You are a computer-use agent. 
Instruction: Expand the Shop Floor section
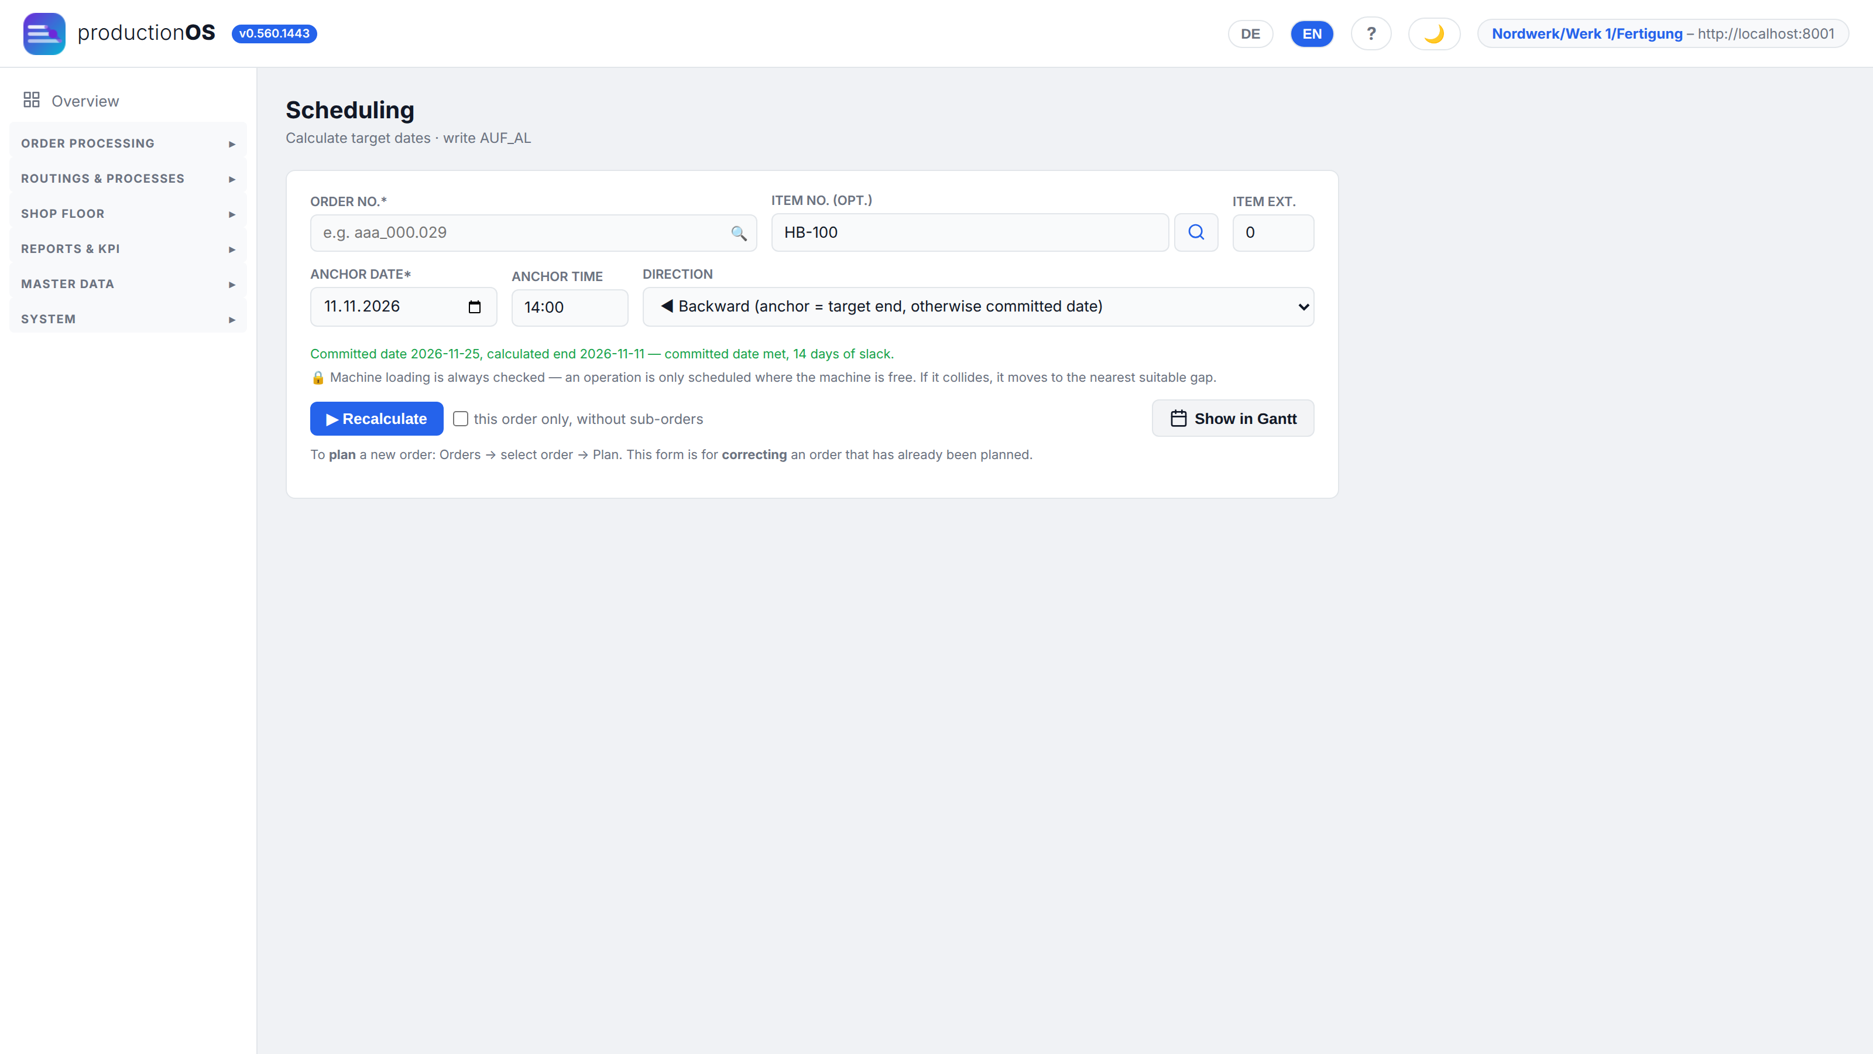click(128, 214)
